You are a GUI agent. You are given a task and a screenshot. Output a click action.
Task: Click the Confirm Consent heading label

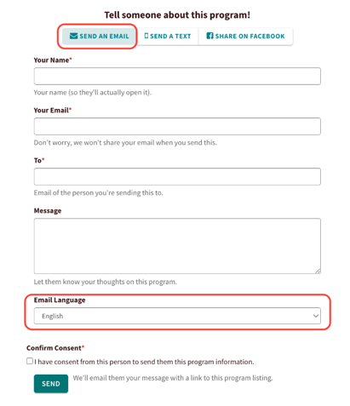pyautogui.click(x=55, y=348)
